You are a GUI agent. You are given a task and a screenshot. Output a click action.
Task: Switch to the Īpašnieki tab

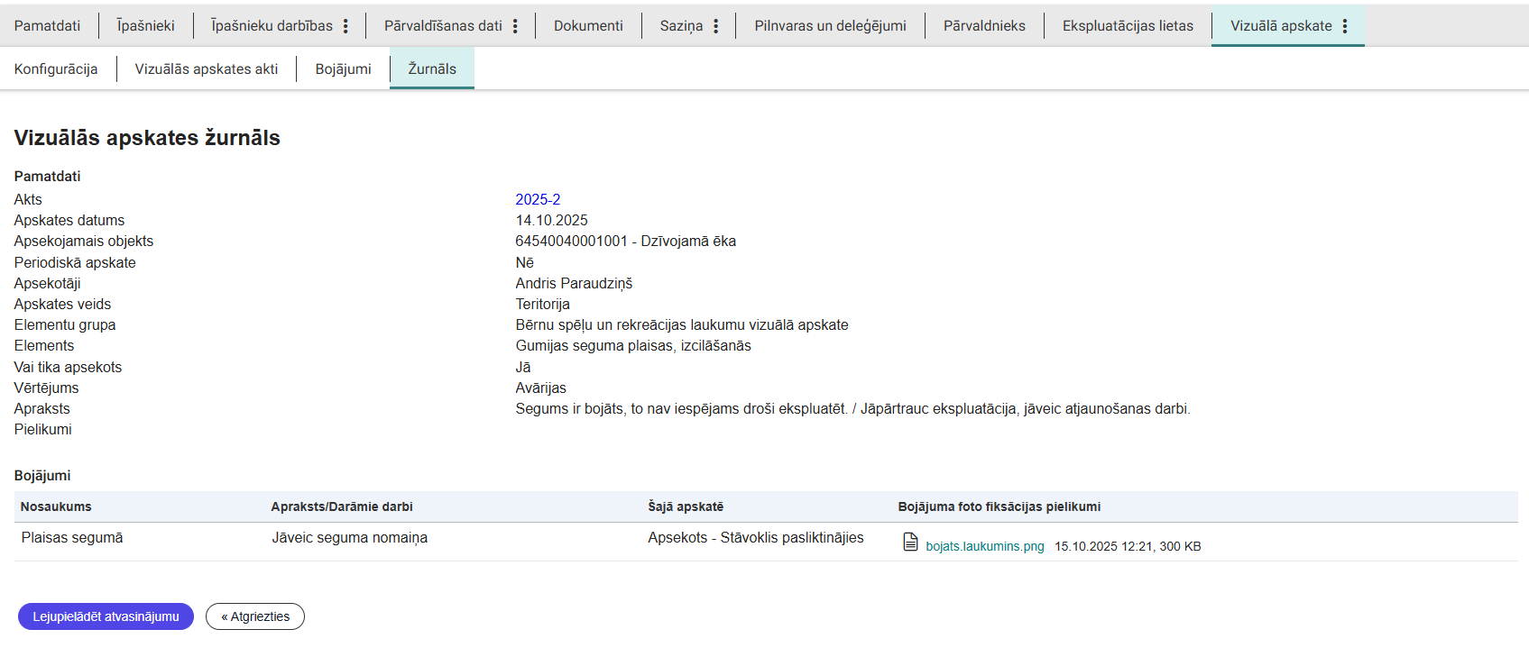pos(145,26)
